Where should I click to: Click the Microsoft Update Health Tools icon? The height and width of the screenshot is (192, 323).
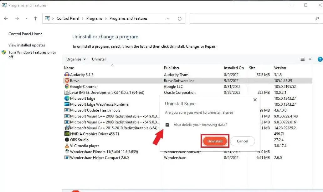[x=67, y=110]
